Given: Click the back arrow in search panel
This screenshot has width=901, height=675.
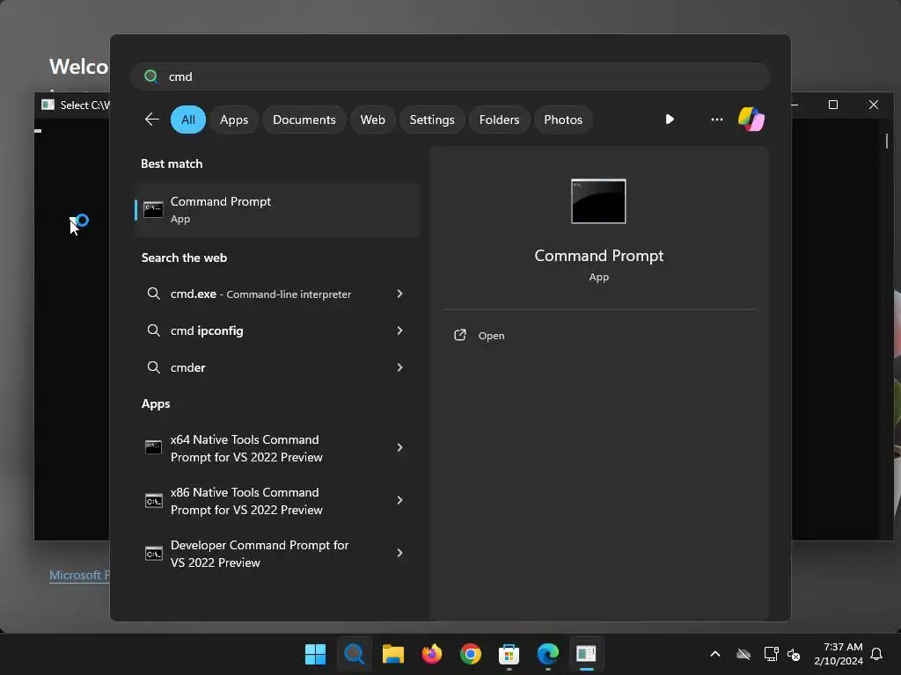Looking at the screenshot, I should [x=151, y=120].
